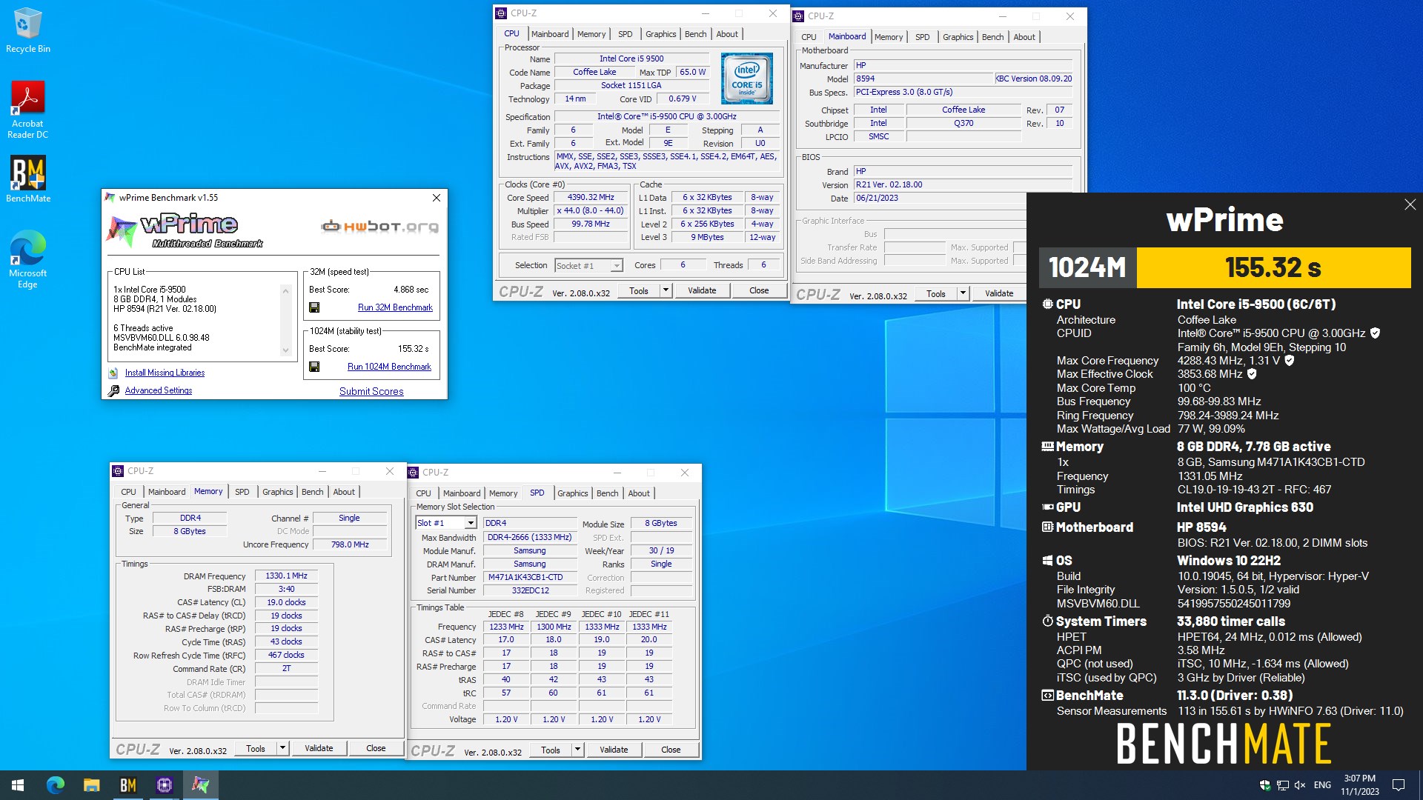Expand Tools arrow in Memory window
Screen dimensions: 1423x800
tap(282, 748)
